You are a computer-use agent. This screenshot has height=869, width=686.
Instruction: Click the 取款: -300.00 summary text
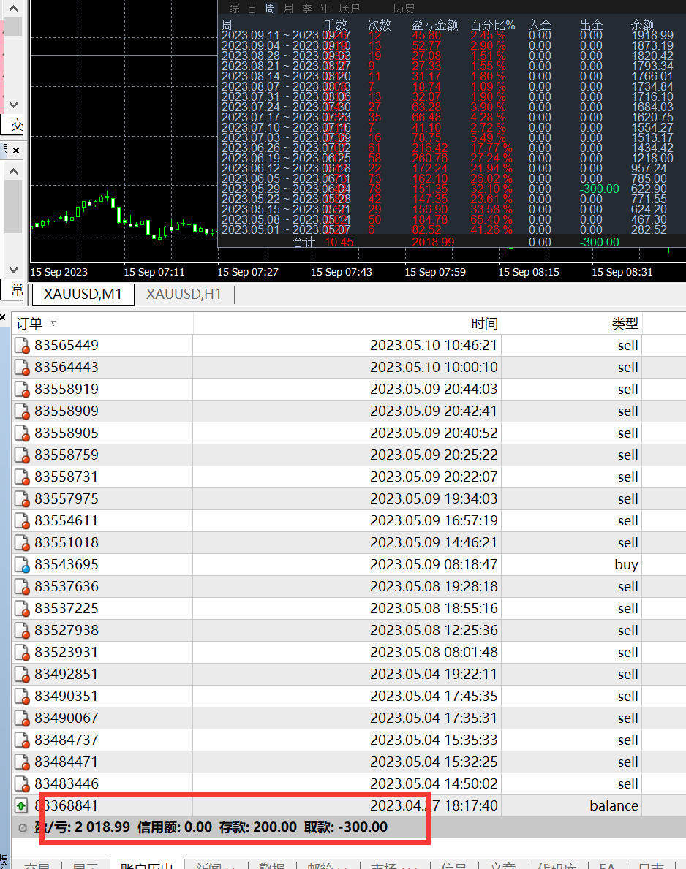coord(346,827)
